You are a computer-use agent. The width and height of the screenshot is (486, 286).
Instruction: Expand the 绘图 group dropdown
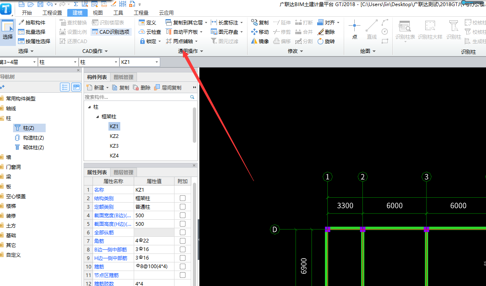(x=374, y=51)
